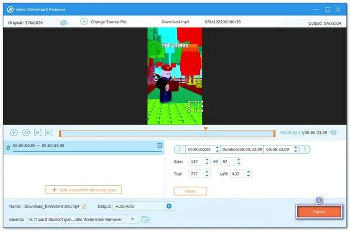Click the Stop playback icon

26,132
